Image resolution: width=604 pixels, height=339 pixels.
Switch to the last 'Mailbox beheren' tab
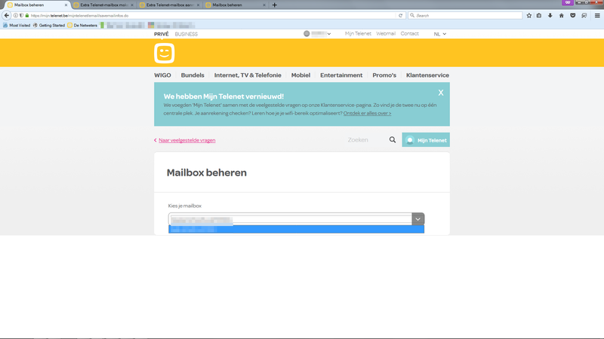click(236, 5)
